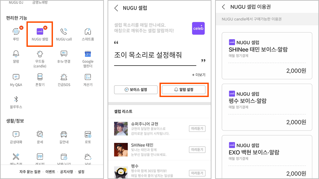
Task: Open 긴급SOS siren icon
Action: pos(64,77)
